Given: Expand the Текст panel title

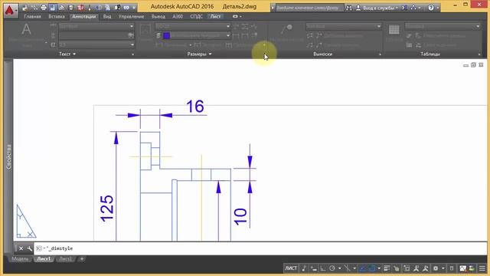Looking at the screenshot, I should tap(67, 54).
